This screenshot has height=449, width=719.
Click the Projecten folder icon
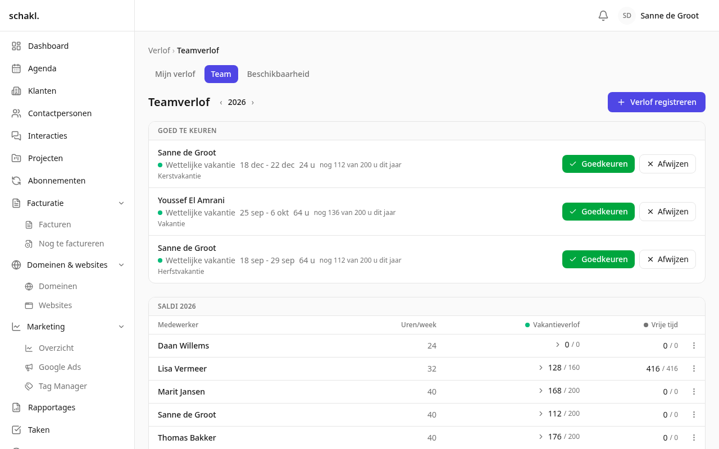pos(16,158)
